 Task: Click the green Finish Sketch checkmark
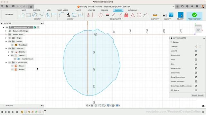tap(194, 15)
